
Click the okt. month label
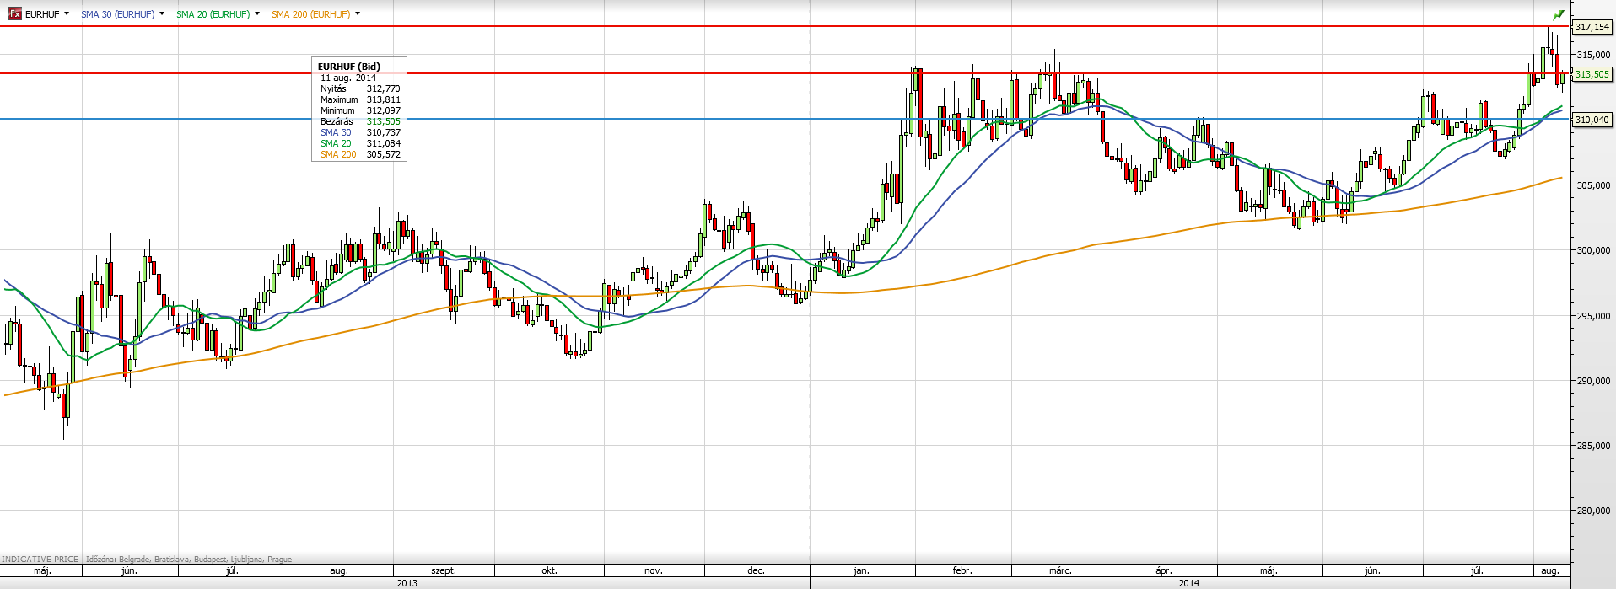coord(549,570)
